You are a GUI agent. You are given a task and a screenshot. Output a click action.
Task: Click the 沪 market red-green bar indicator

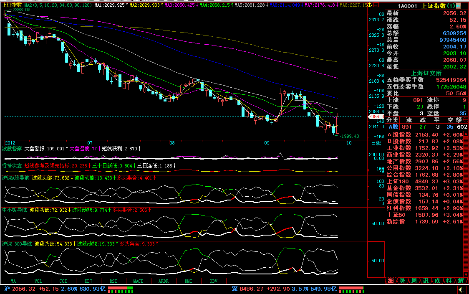click(121, 289)
